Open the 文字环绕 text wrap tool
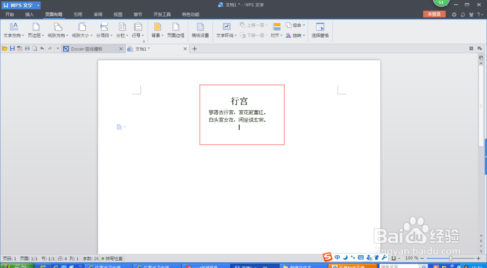 point(227,30)
